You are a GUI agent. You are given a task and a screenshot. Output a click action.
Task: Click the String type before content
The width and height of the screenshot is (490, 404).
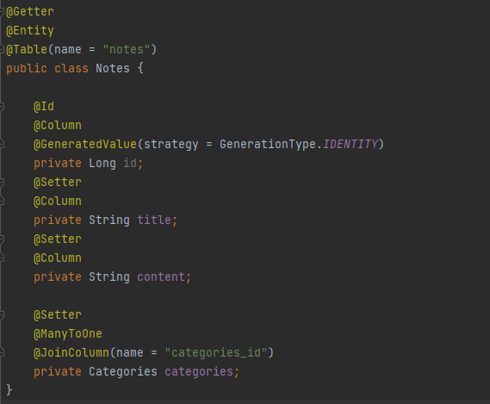(x=109, y=277)
